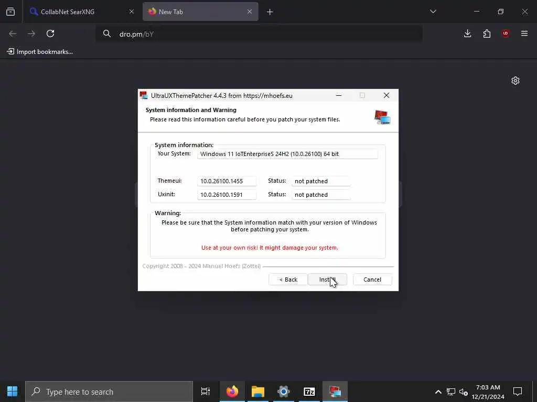The height and width of the screenshot is (402, 537).
Task: Open the Firefox downloads panel
Action: coord(467,33)
